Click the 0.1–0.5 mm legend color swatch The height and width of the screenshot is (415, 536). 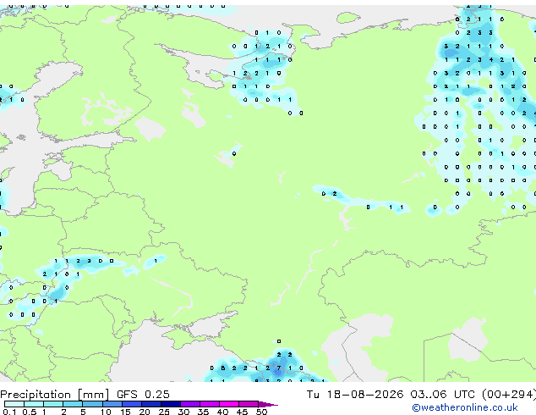[x=14, y=404]
